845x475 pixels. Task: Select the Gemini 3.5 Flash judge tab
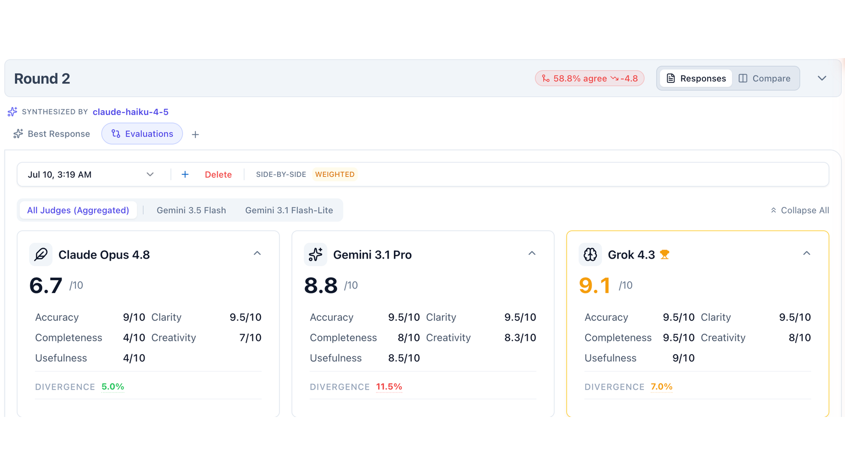[191, 210]
